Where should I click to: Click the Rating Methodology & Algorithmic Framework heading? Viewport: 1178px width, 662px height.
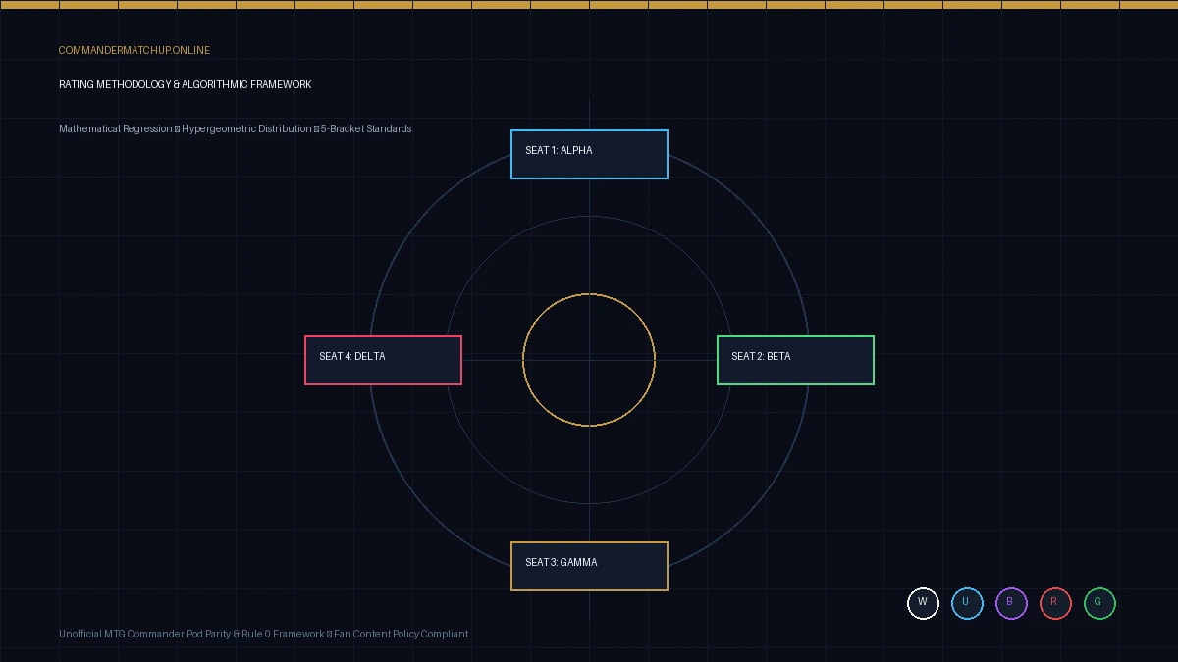tap(186, 84)
